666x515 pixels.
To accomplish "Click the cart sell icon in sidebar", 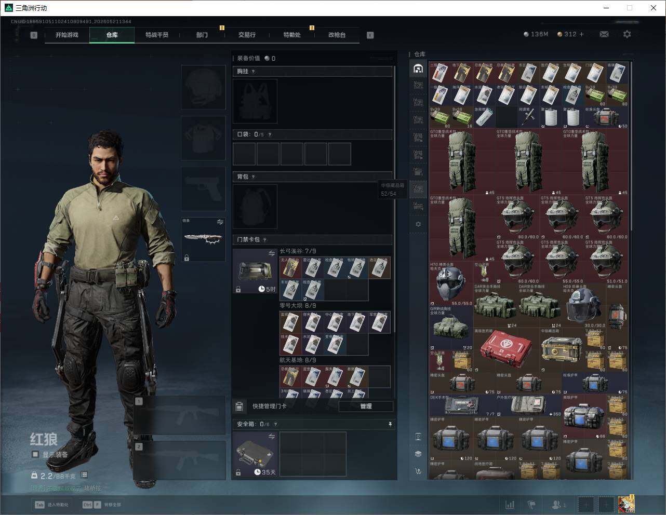I will pos(418,471).
